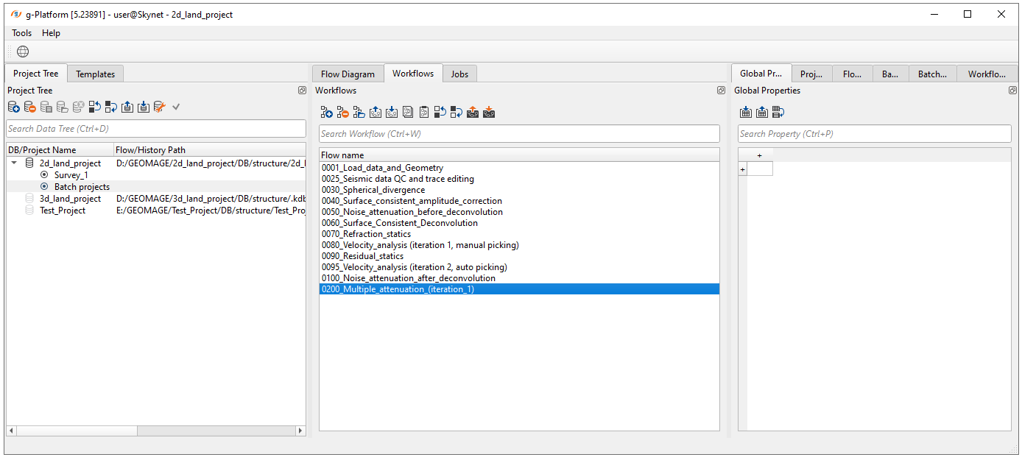This screenshot has width=1022, height=460.
Task: Select the Survey_1 radio button
Action: (x=44, y=175)
